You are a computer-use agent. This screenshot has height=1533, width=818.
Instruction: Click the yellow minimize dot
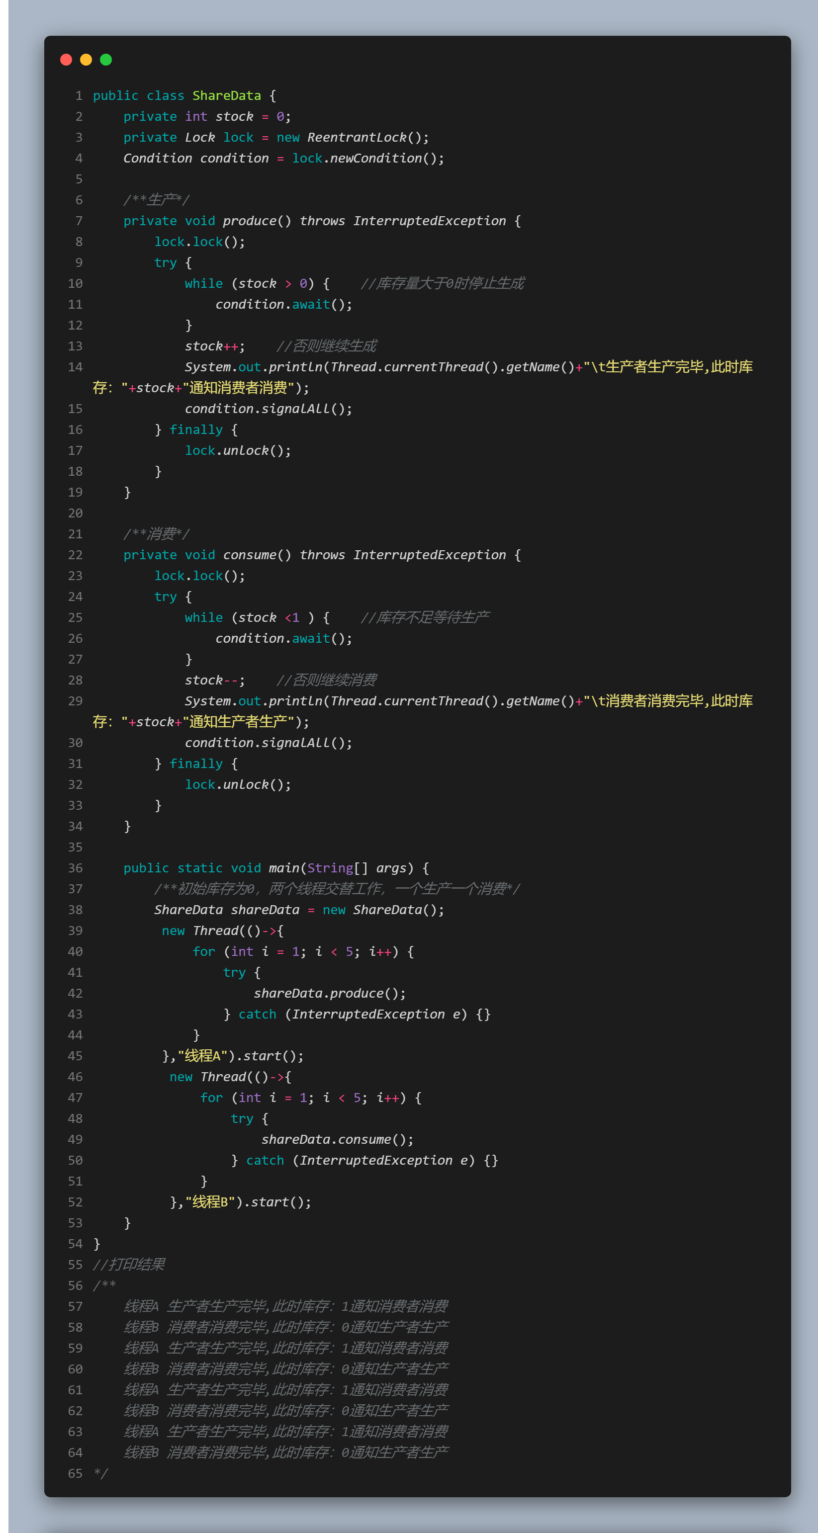[86, 60]
